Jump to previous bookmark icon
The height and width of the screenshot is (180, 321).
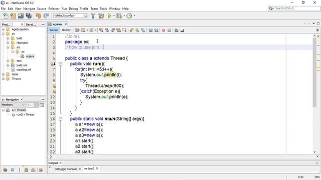tap(131, 30)
